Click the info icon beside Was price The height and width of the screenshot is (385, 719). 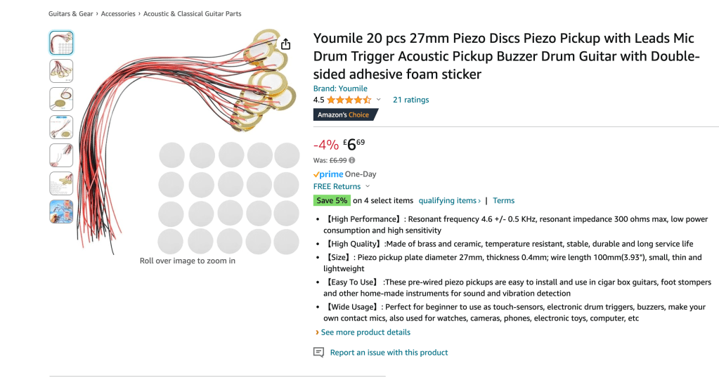[x=352, y=160]
